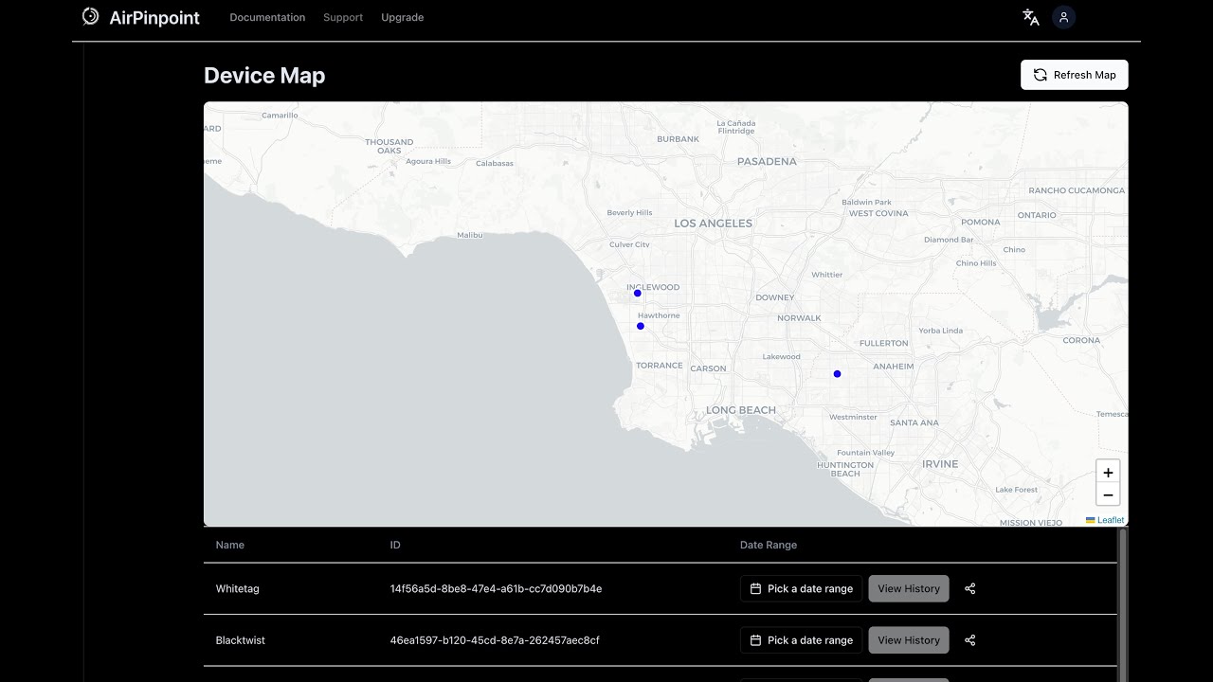Pick a date range for Whitetag
The width and height of the screenshot is (1213, 682).
801,588
